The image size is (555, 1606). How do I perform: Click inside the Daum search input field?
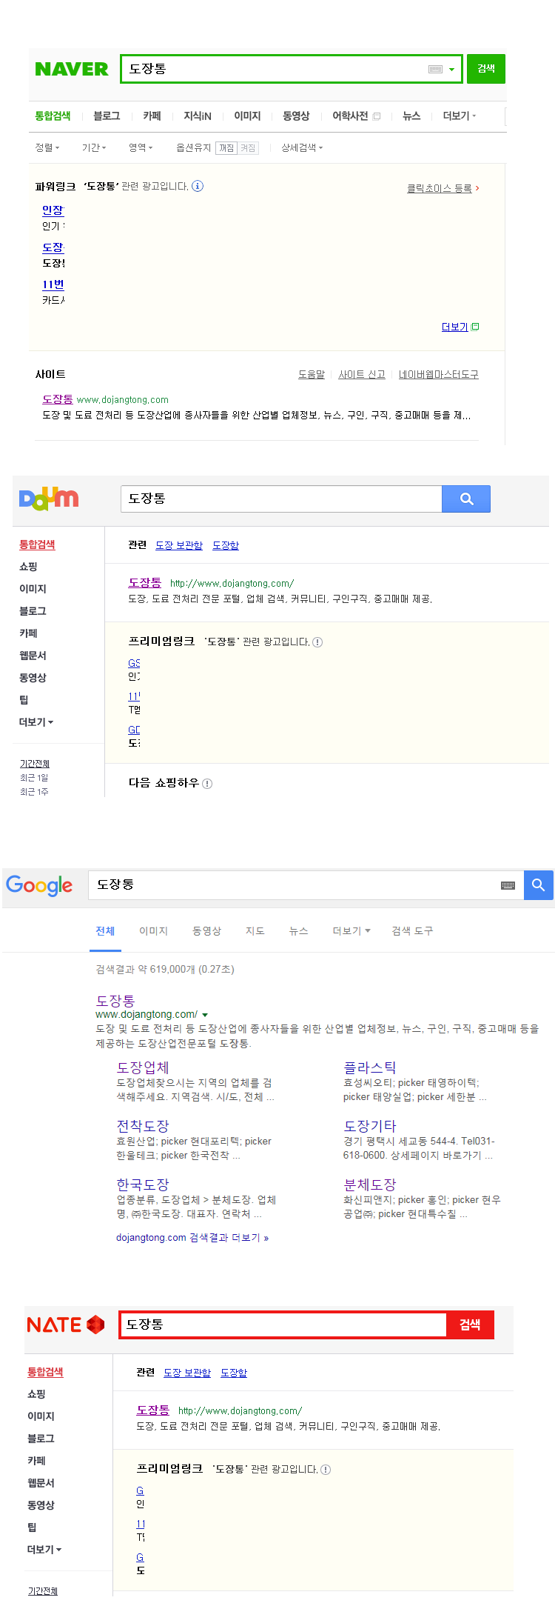(281, 499)
